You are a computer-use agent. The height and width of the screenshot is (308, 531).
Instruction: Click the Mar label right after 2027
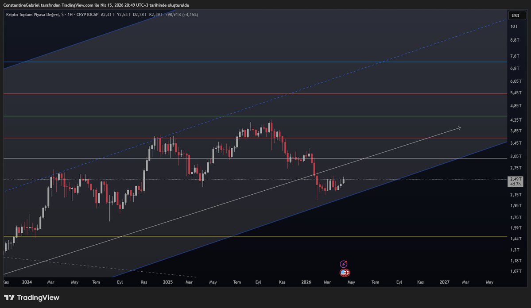465,282
